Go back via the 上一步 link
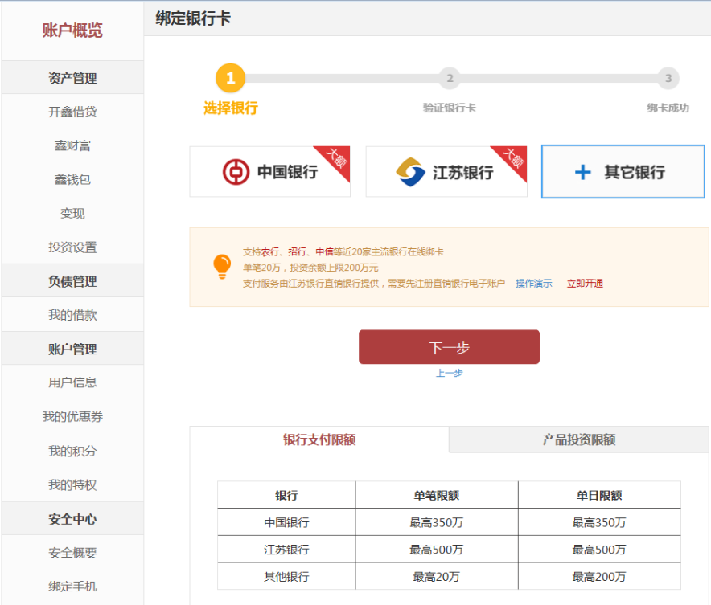This screenshot has height=605, width=711. [449, 373]
